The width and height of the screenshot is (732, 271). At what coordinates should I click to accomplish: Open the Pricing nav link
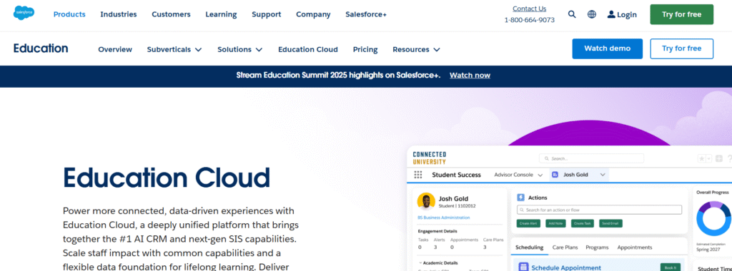click(x=365, y=49)
